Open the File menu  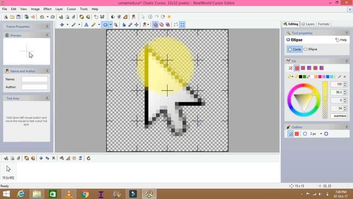[4, 9]
